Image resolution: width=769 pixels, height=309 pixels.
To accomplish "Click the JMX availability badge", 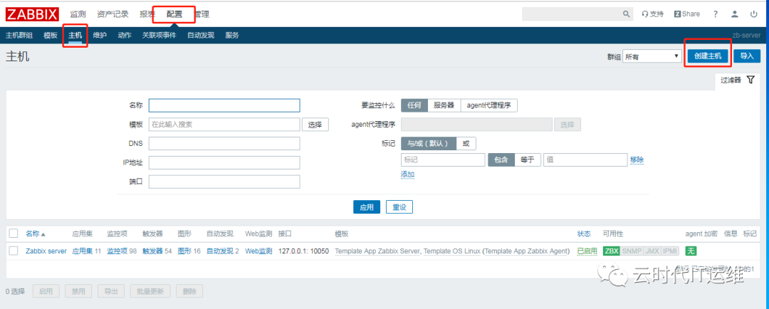I will coord(652,251).
